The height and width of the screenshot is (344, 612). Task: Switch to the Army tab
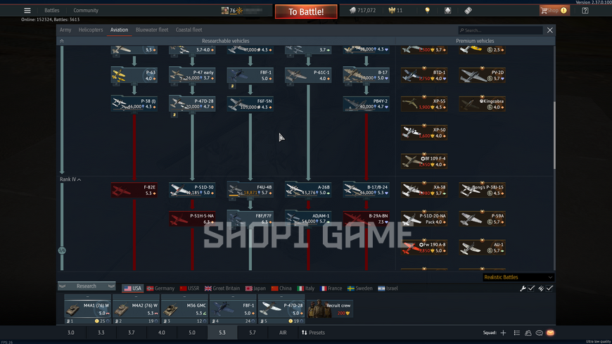pos(65,30)
